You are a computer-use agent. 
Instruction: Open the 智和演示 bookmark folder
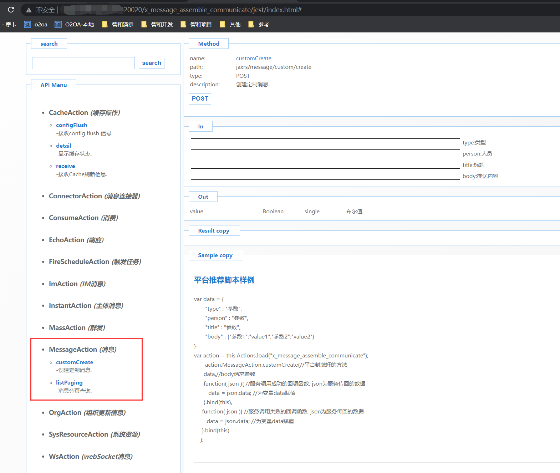[118, 24]
